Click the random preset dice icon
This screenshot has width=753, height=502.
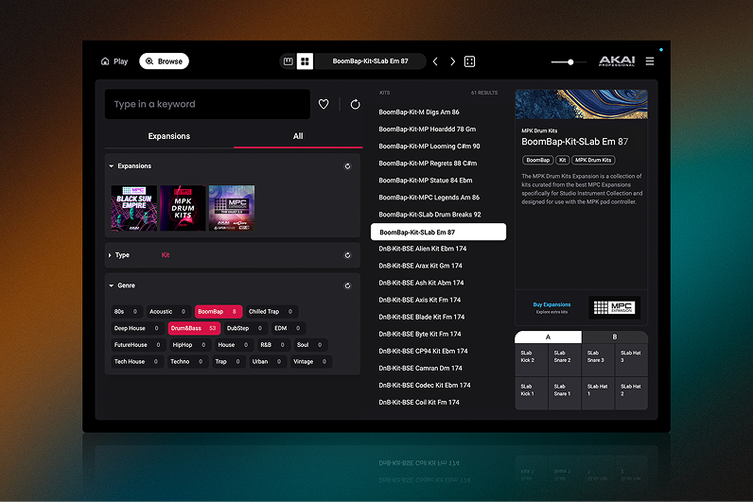pyautogui.click(x=469, y=61)
